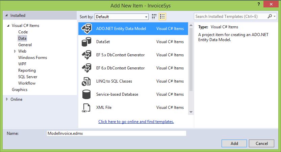Click the search magnifier icon

(x=270, y=17)
